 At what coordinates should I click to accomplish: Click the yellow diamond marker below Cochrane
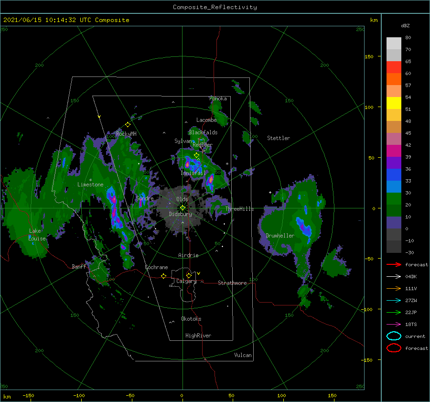pos(163,276)
